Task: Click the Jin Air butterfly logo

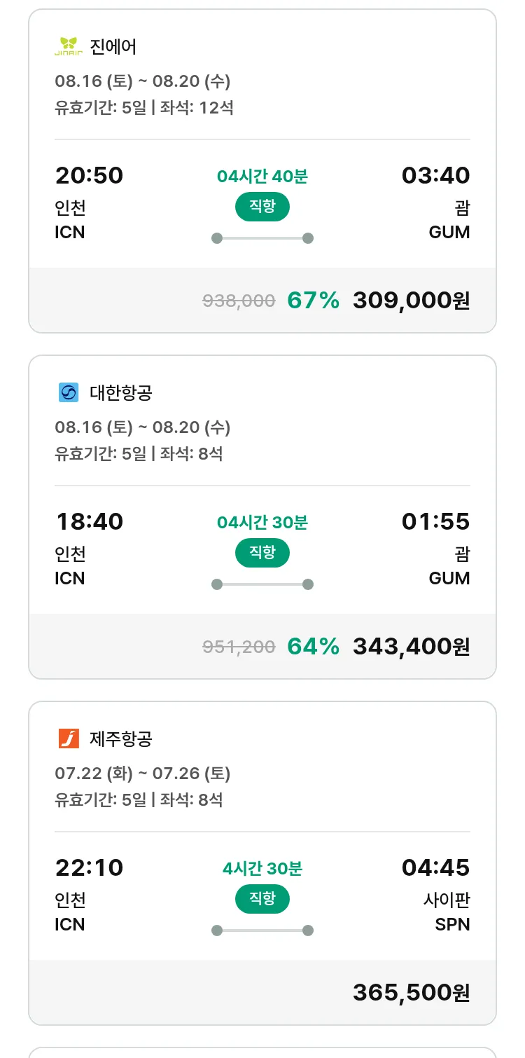Action: [x=69, y=46]
